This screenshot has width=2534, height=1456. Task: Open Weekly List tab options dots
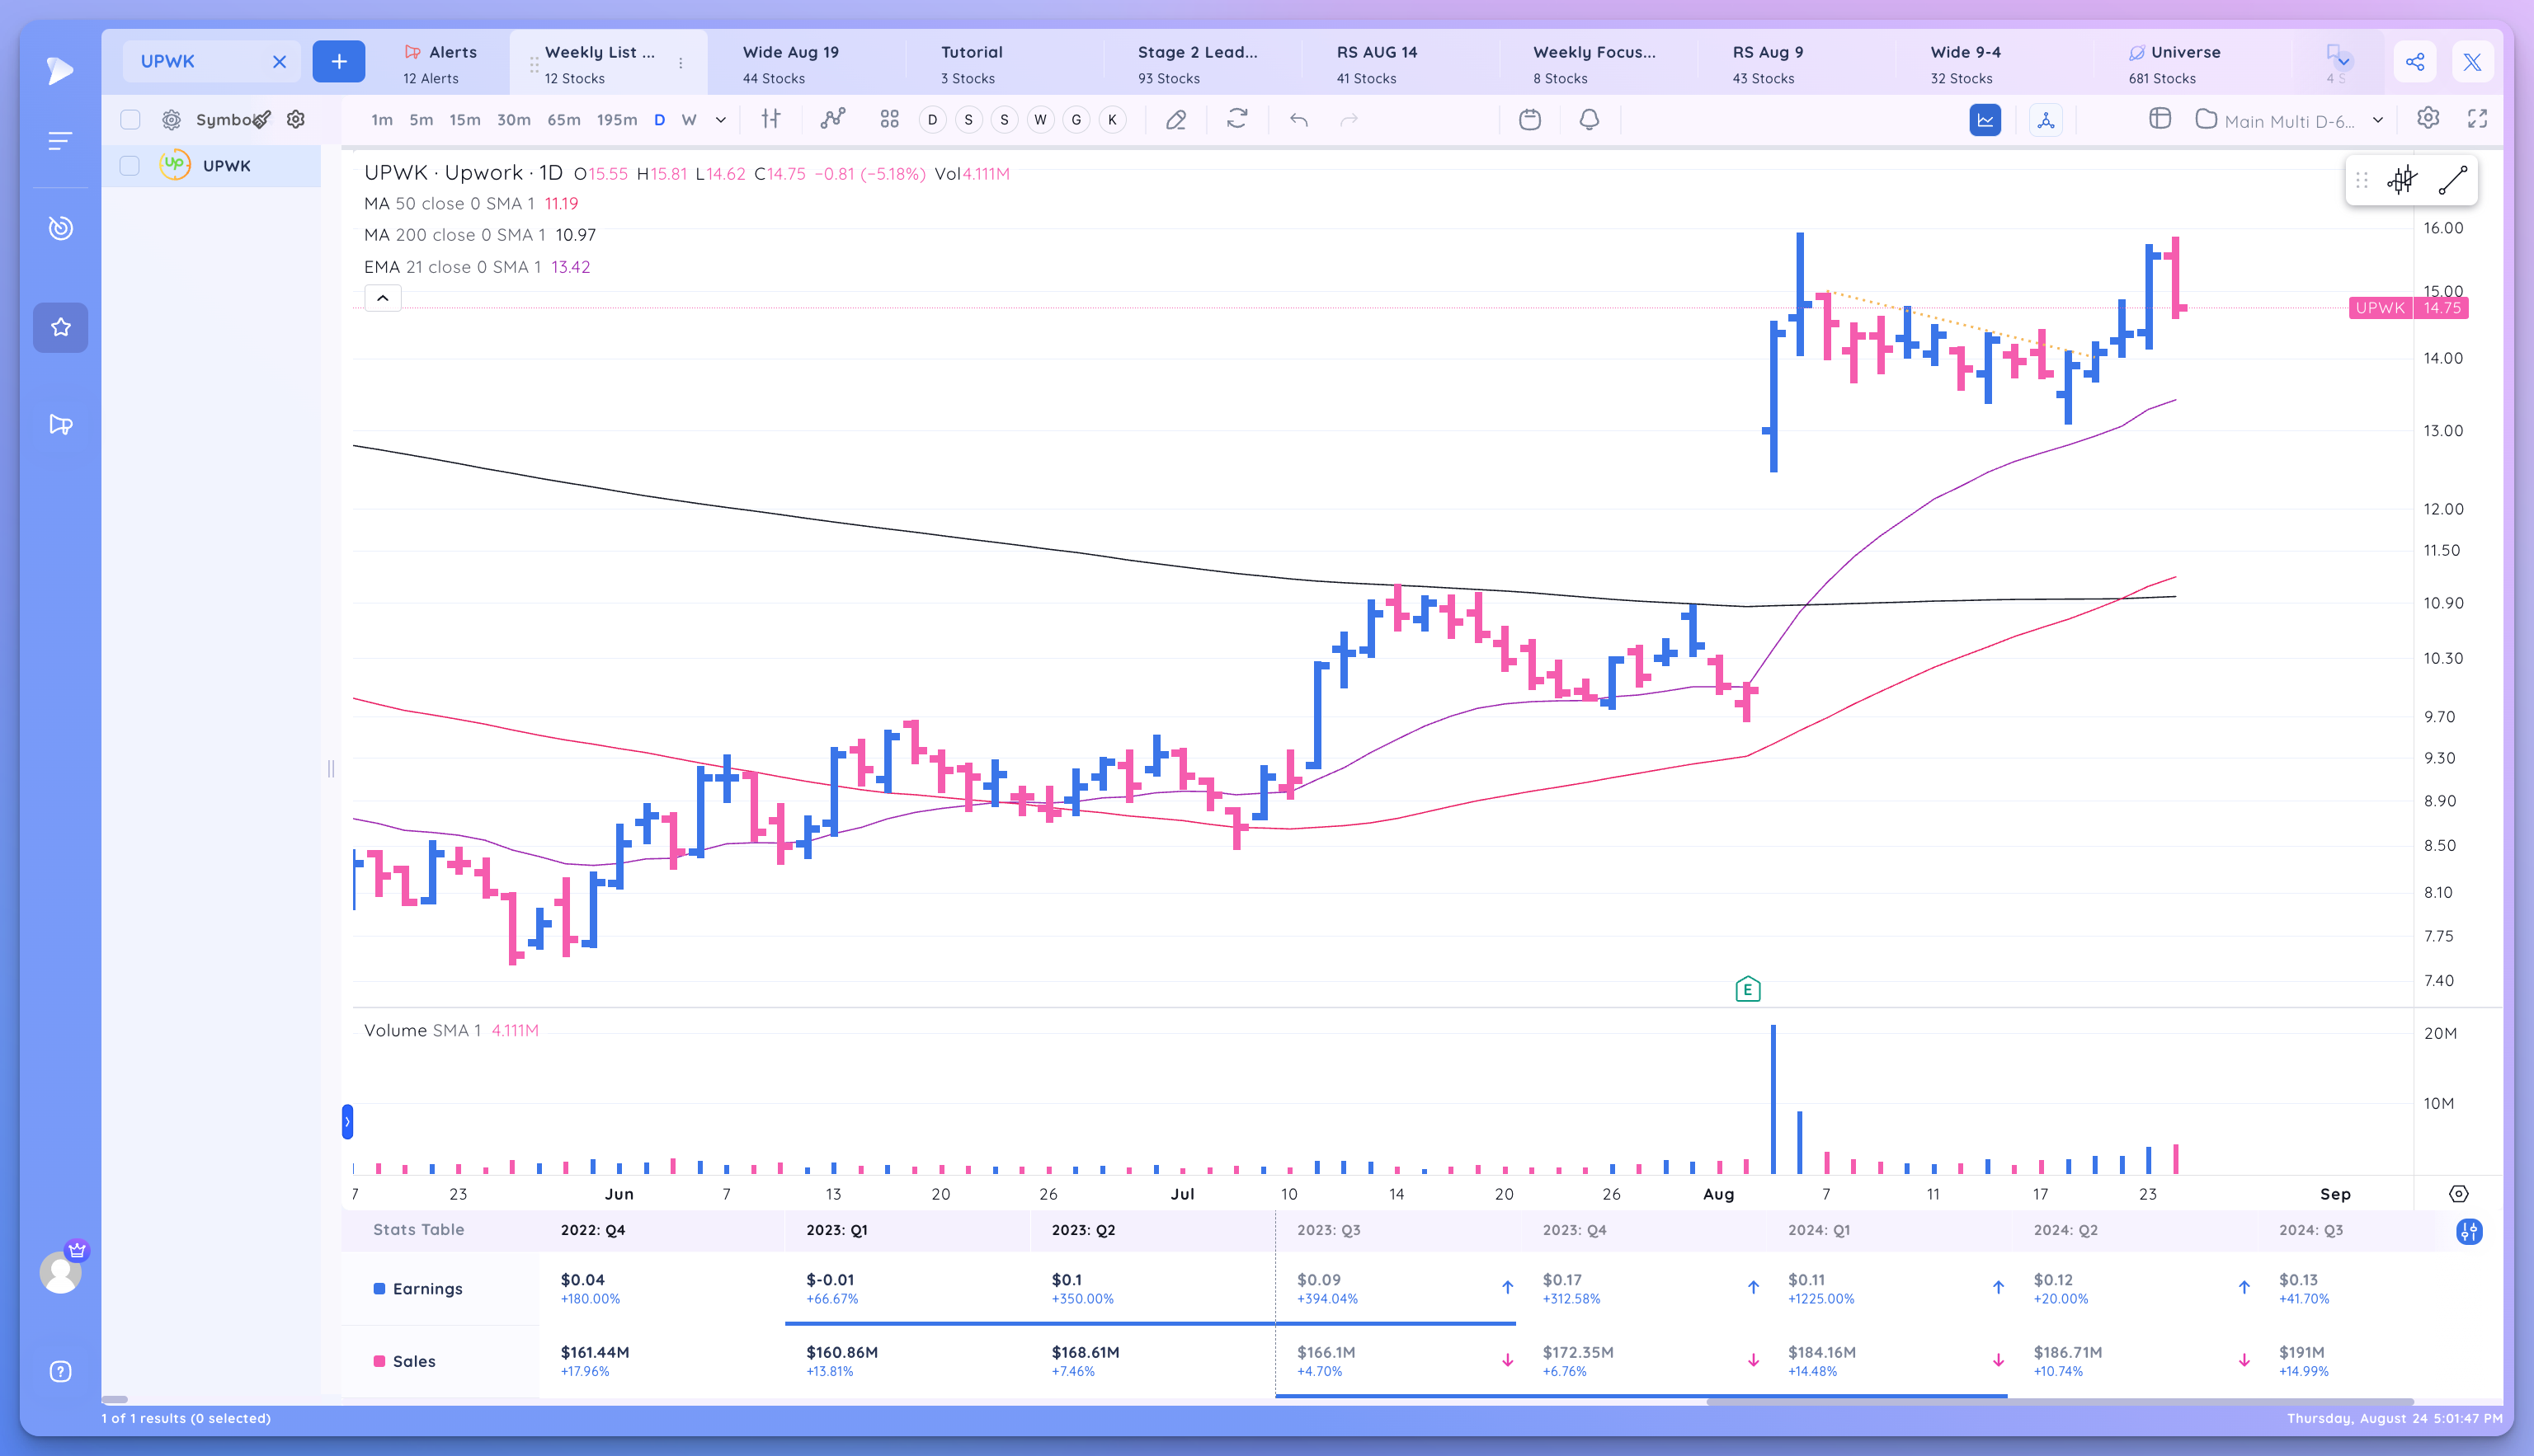(681, 63)
